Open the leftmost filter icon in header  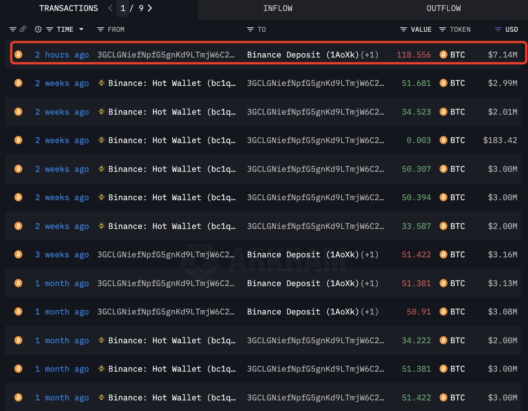13,29
